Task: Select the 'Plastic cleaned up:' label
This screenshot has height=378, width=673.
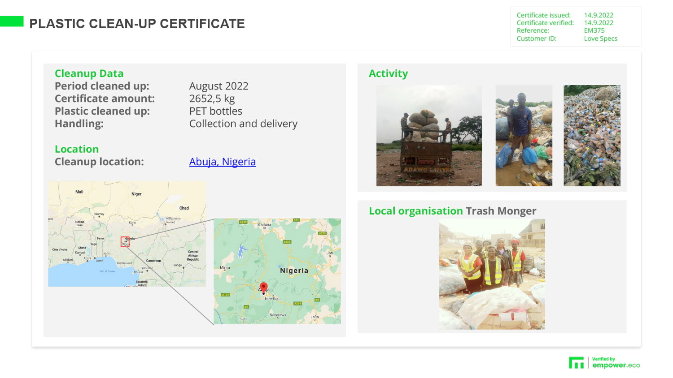Action: pyautogui.click(x=102, y=111)
